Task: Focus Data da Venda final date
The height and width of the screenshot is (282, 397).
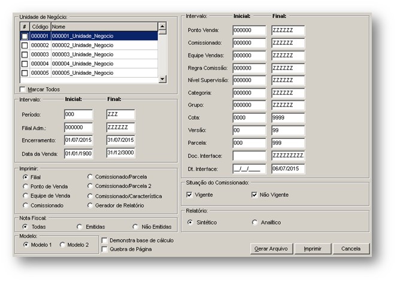Action: 121,153
